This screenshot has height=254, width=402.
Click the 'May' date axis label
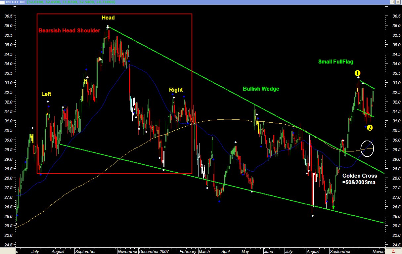[245, 251]
